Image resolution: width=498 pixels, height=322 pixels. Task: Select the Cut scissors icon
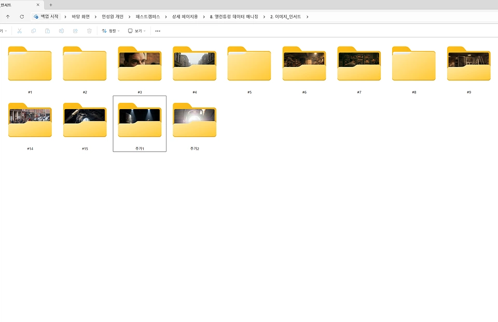click(19, 31)
